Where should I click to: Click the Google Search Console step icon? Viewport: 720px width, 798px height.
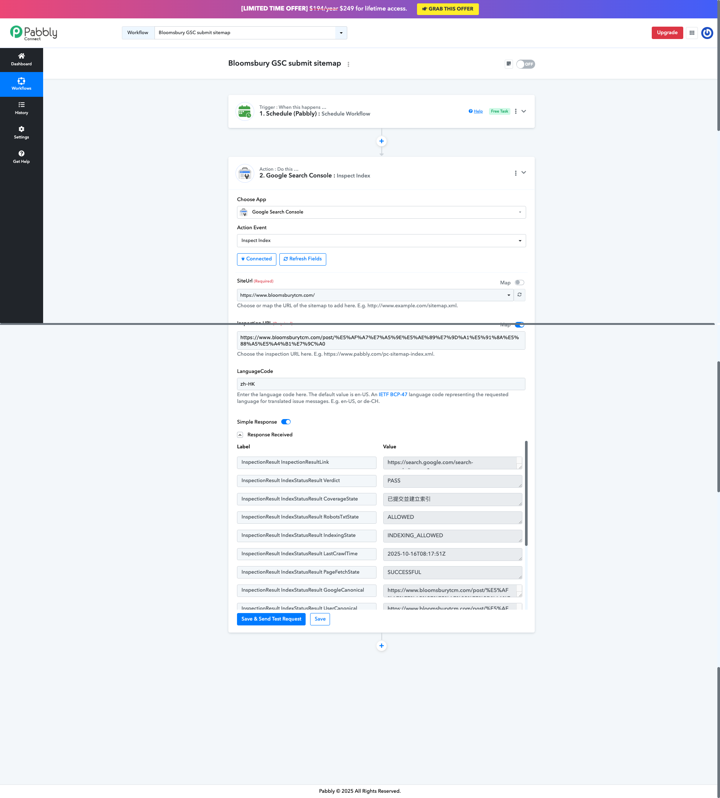[245, 173]
